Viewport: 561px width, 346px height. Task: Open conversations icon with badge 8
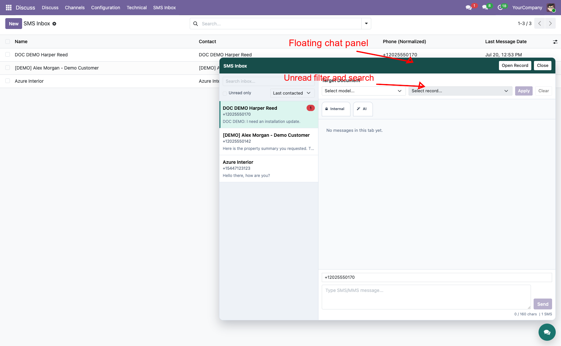coord(486,8)
